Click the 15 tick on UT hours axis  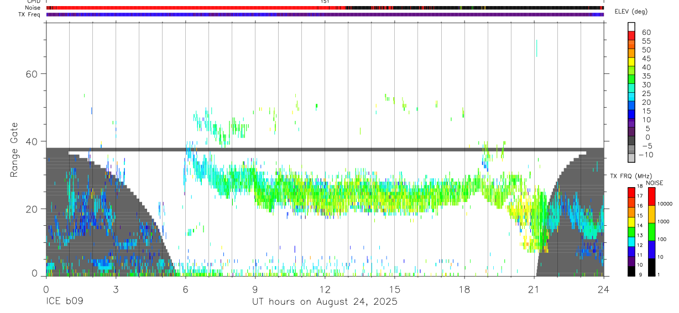pos(395,289)
